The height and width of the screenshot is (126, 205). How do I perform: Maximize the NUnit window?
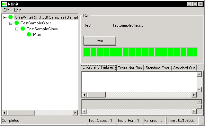click(194, 4)
